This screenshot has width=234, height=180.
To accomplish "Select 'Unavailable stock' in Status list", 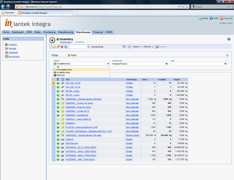I will (x=81, y=70).
